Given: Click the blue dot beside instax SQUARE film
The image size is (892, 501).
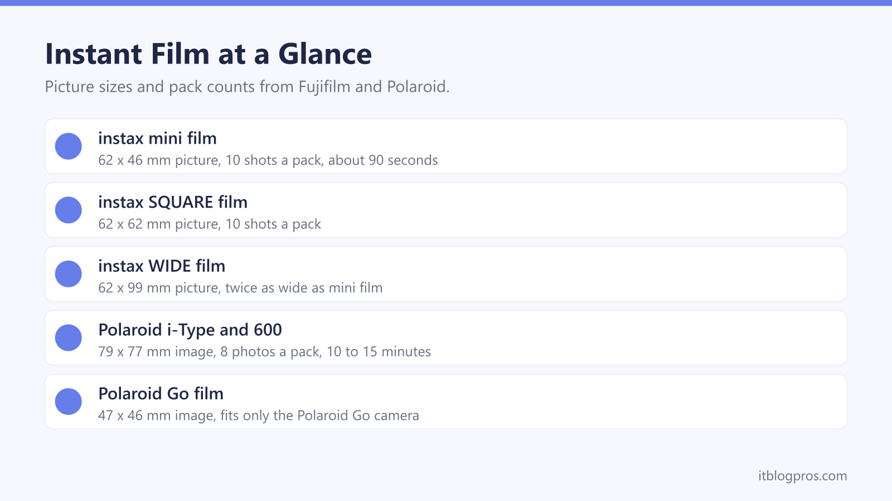Looking at the screenshot, I should 69,210.
